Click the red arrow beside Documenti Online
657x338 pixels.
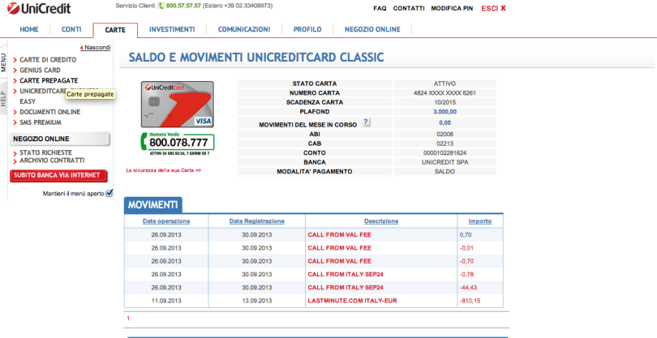pos(15,112)
